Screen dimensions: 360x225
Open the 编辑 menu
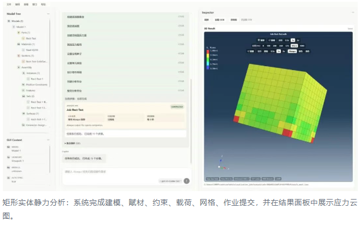point(18,5)
